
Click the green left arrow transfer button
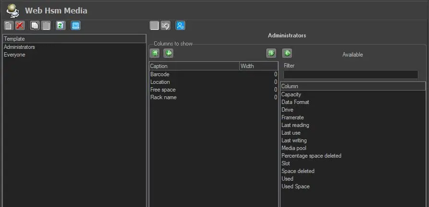click(x=287, y=53)
